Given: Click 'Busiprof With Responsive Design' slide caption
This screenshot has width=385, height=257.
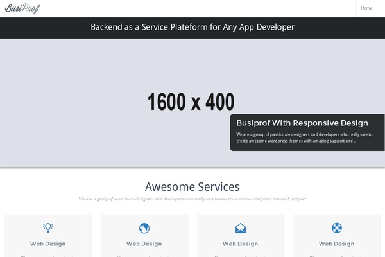Looking at the screenshot, I should pyautogui.click(x=302, y=123).
